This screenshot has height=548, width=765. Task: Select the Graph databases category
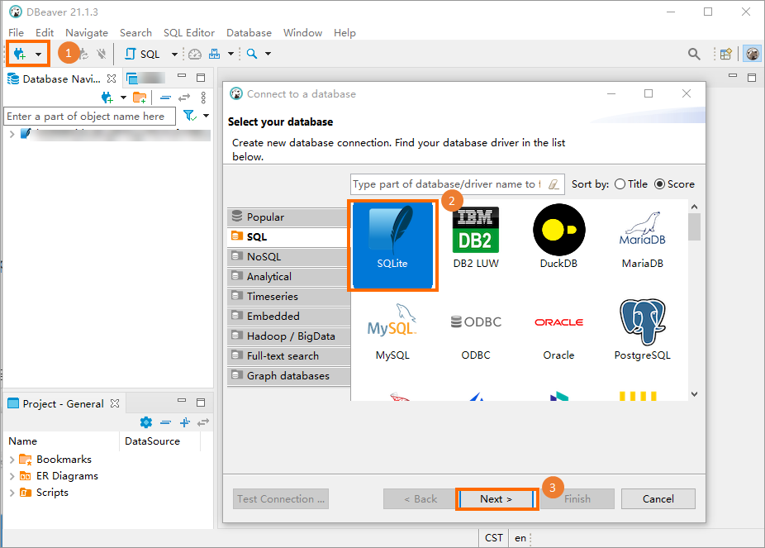[x=289, y=376]
